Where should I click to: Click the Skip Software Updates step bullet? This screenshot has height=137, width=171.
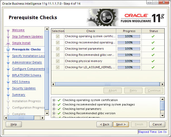tap(8, 37)
